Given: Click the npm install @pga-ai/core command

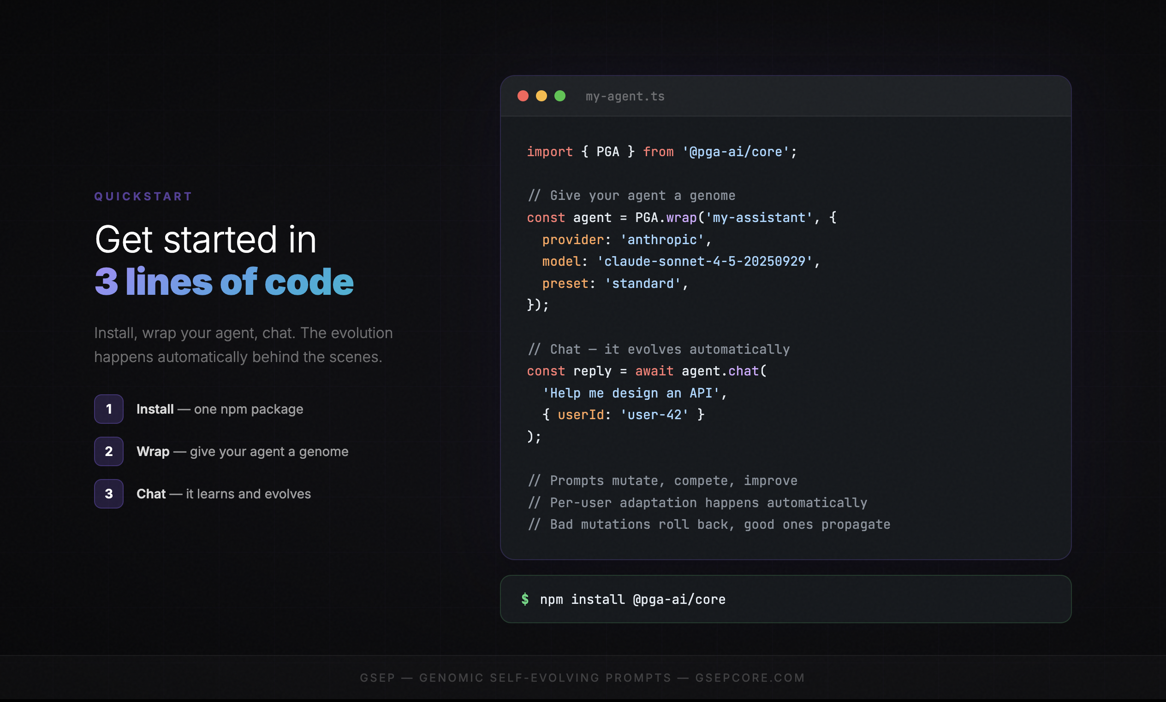Looking at the screenshot, I should coord(633,599).
